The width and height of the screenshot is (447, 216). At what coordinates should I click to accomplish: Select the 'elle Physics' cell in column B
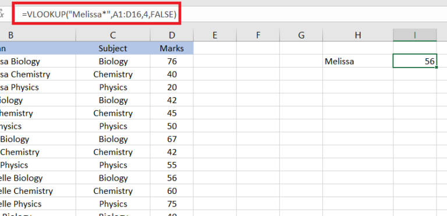[38, 204]
